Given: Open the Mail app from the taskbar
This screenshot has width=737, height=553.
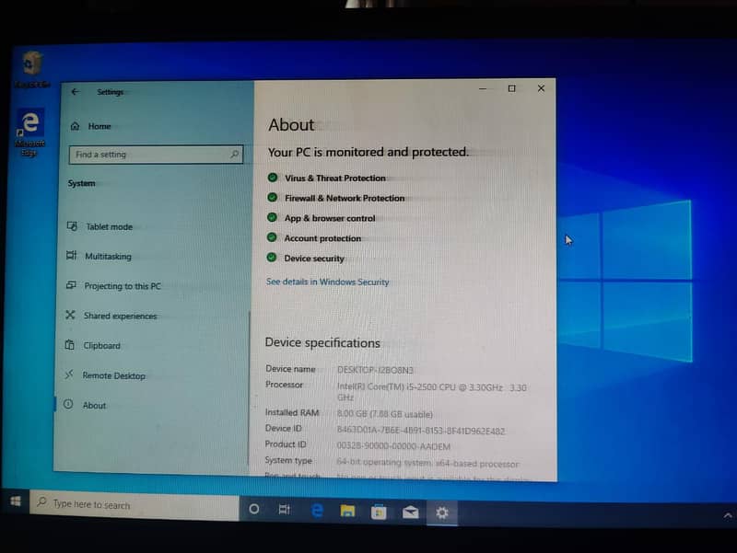Looking at the screenshot, I should pyautogui.click(x=410, y=513).
